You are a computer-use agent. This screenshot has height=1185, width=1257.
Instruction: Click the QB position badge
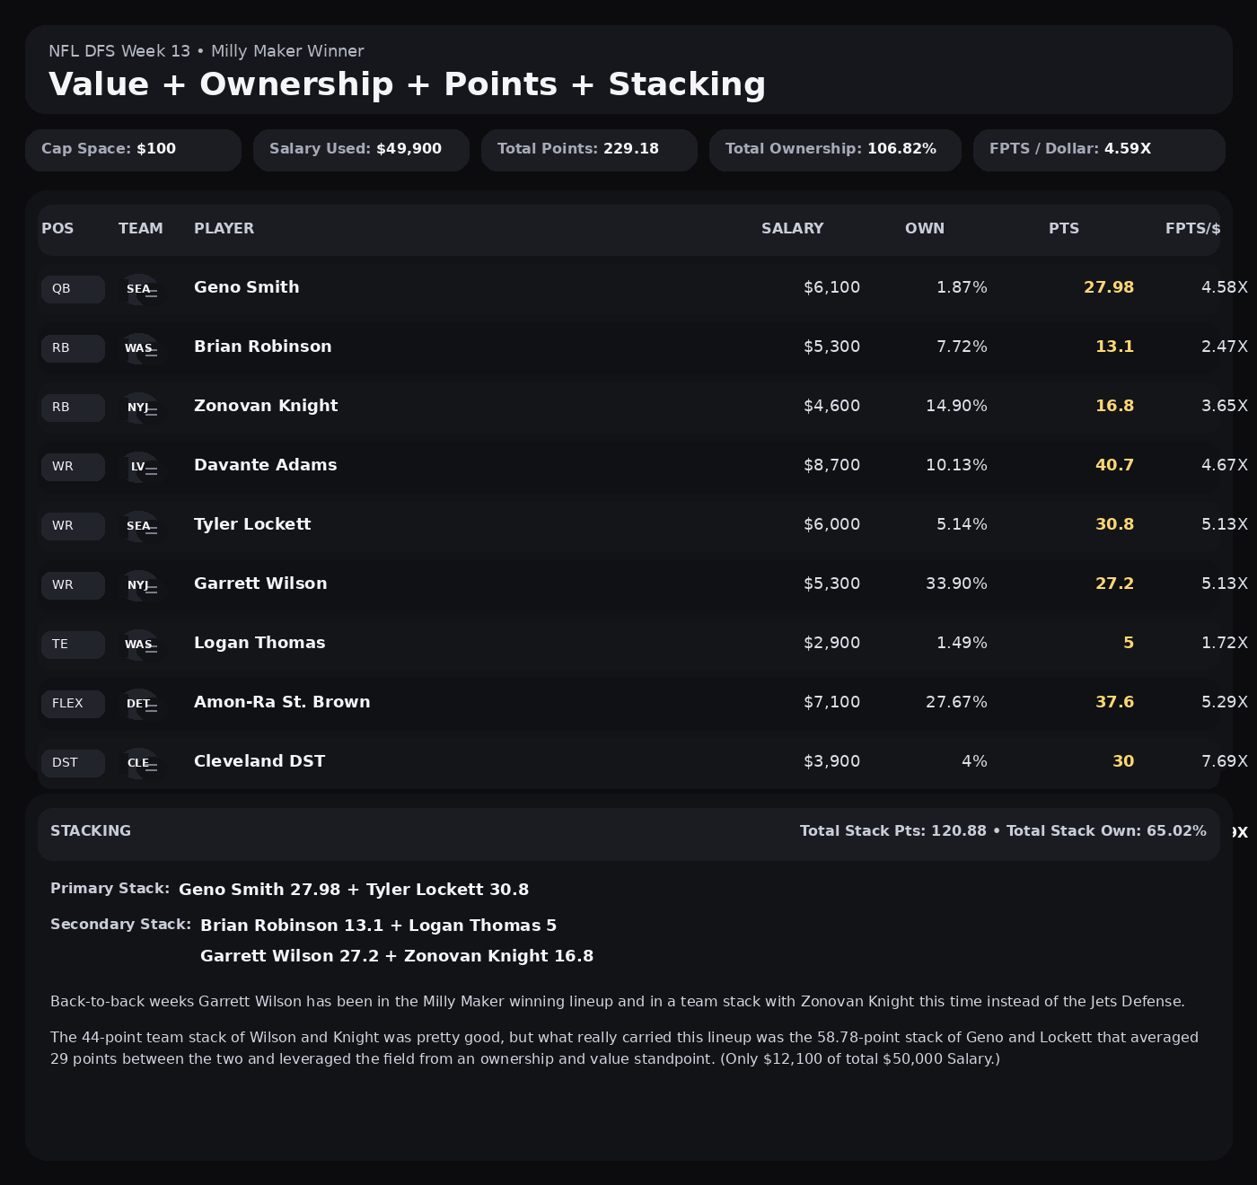[73, 289]
